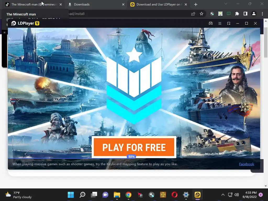Open a new browser tab
This screenshot has height=201, width=268.
point(196,4)
